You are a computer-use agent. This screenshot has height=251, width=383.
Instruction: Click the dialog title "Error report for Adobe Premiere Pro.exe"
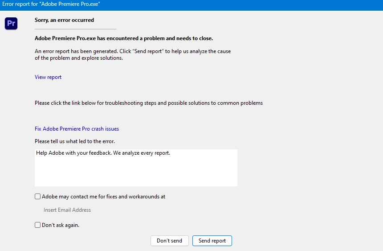[x=51, y=4]
